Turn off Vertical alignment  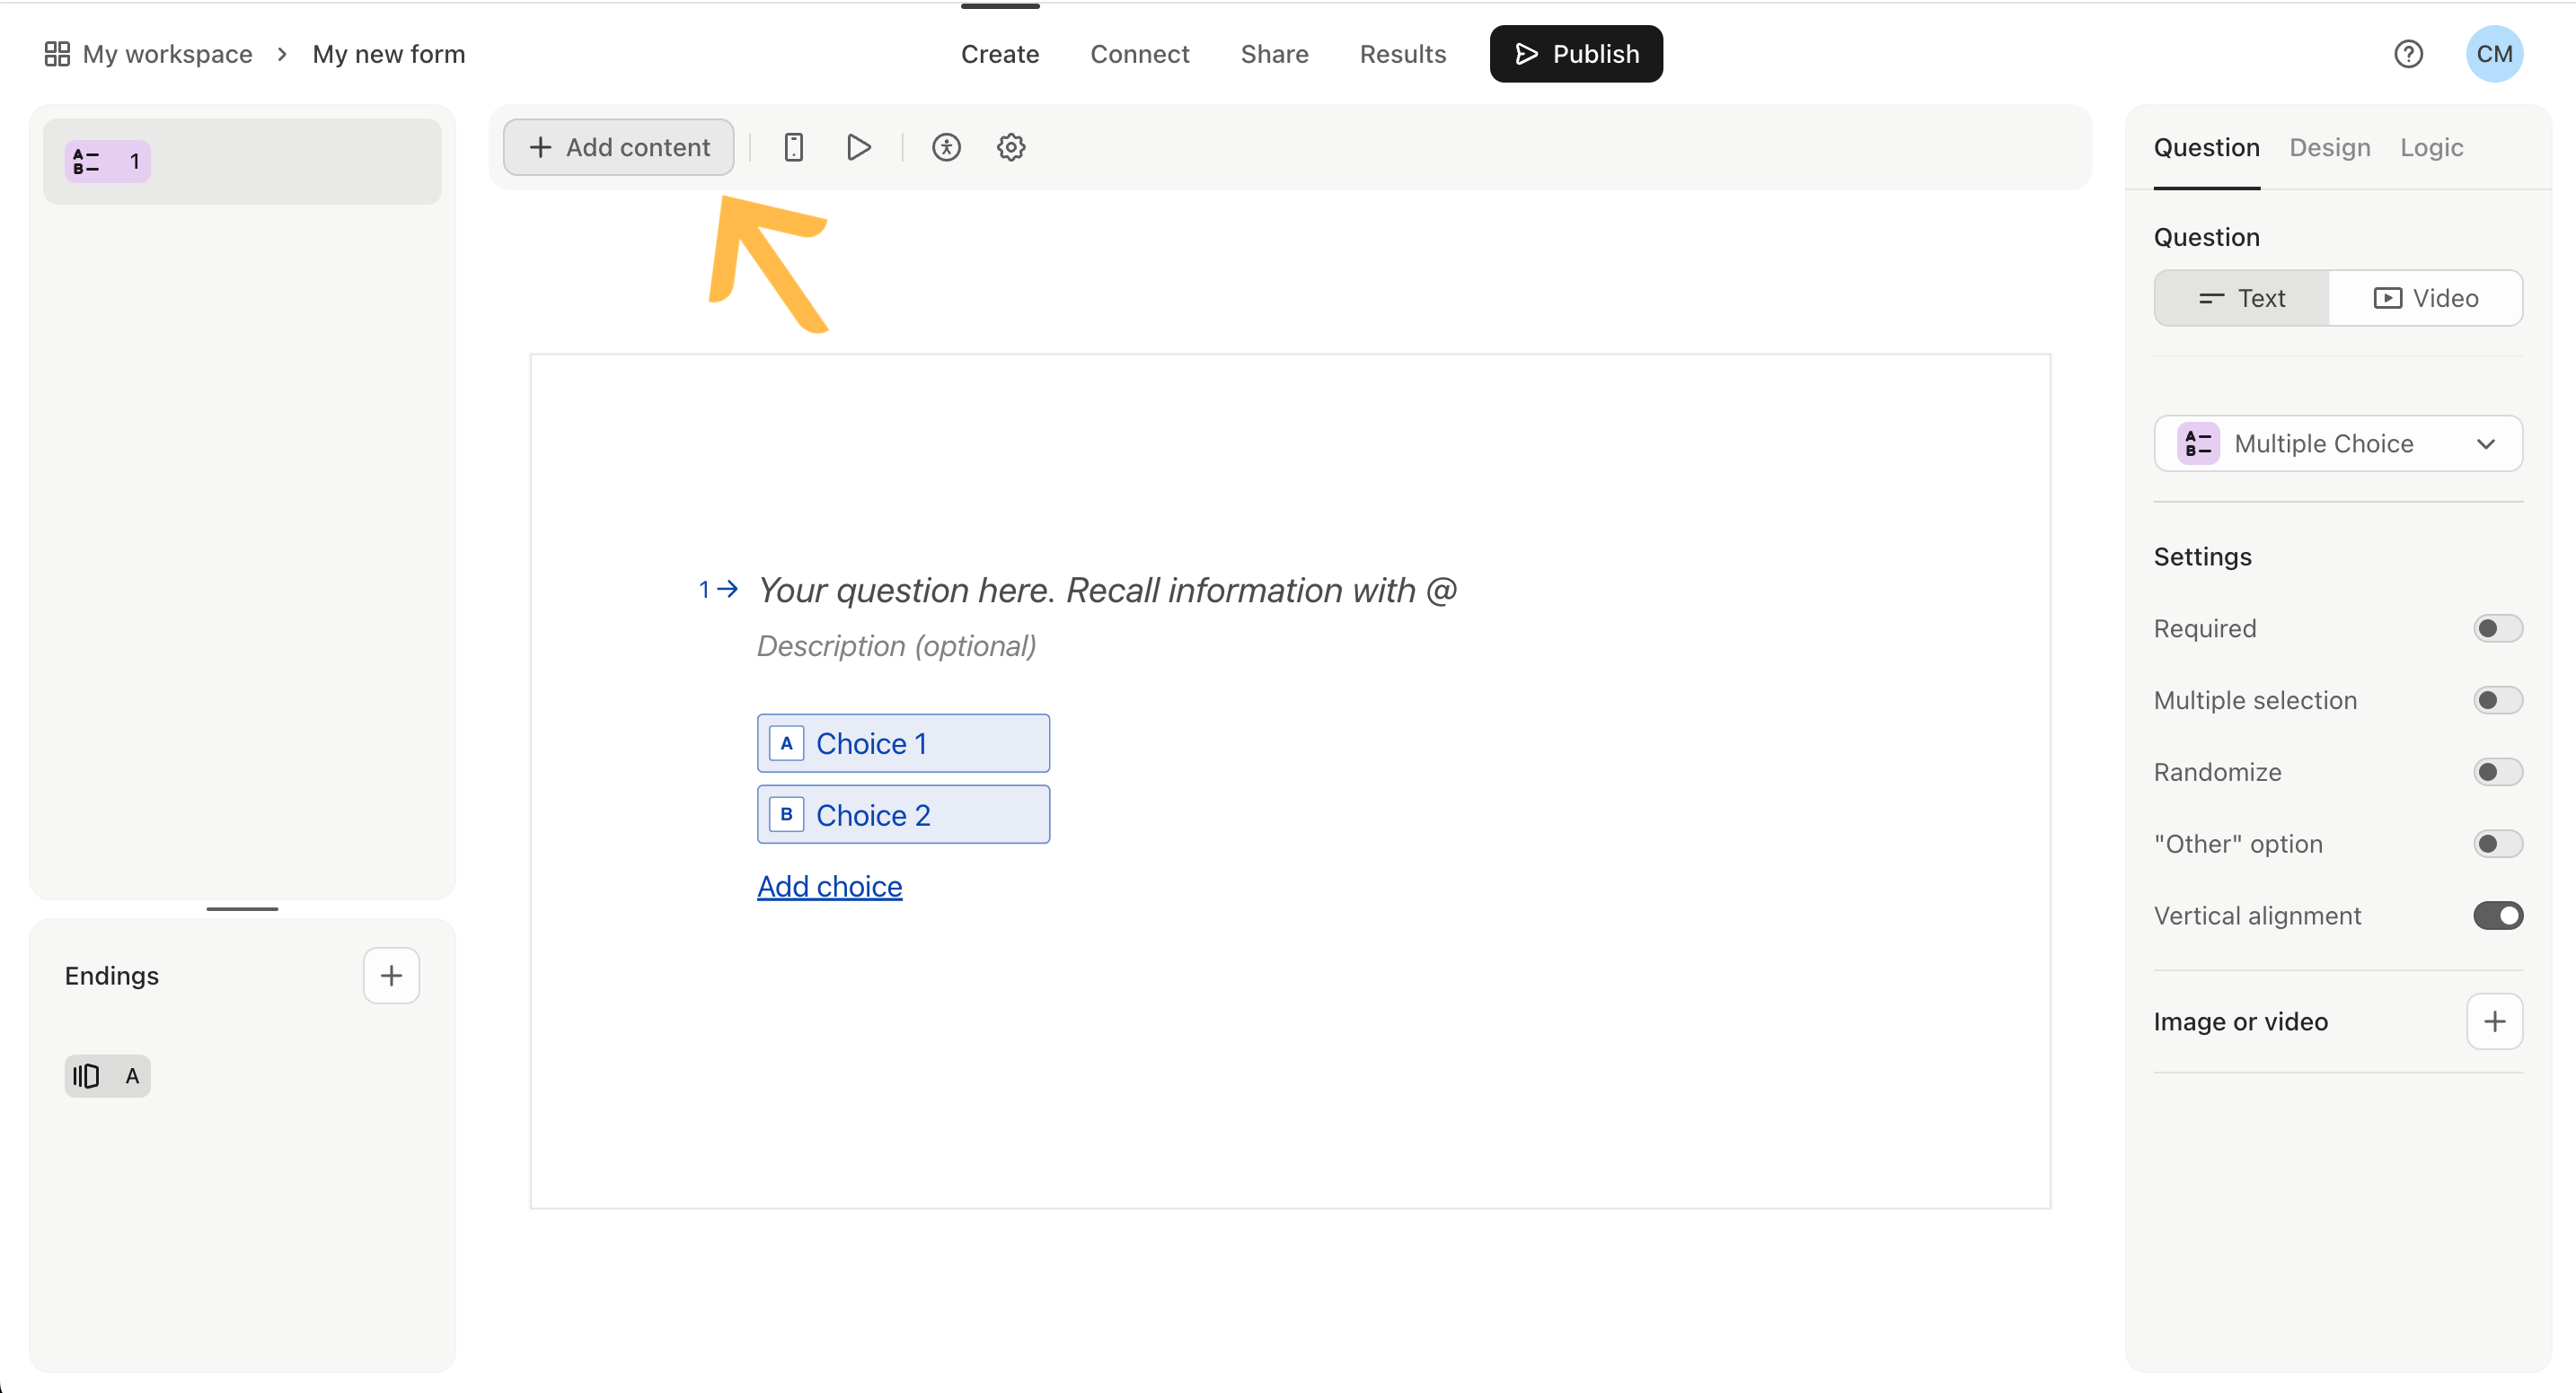(2497, 915)
